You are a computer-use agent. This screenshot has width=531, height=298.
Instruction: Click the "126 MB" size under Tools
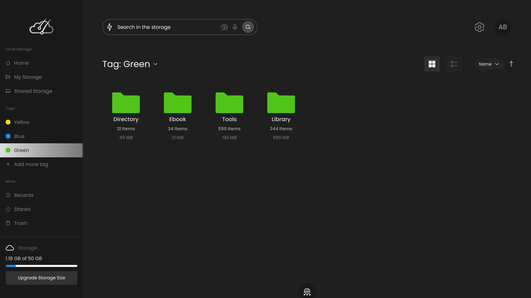(229, 138)
